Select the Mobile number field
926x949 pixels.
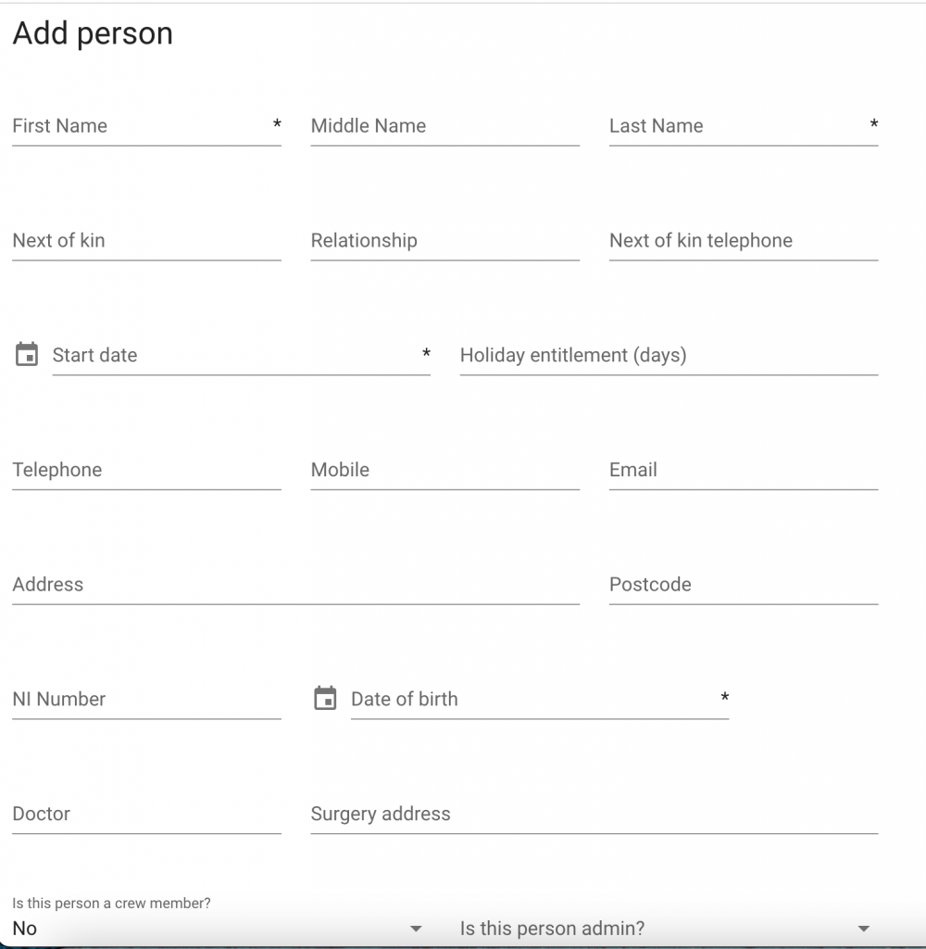coord(444,471)
